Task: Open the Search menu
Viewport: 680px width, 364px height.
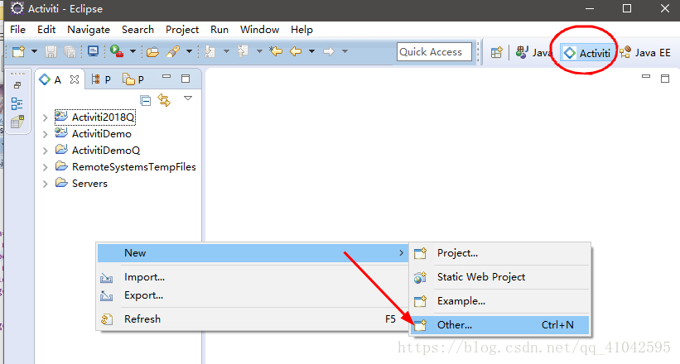Action: [x=138, y=30]
